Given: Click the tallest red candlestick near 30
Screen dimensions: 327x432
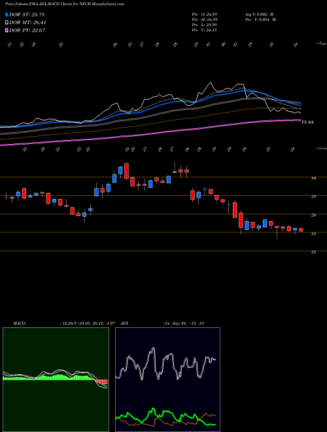Looking at the screenshot, I should click(x=127, y=171).
